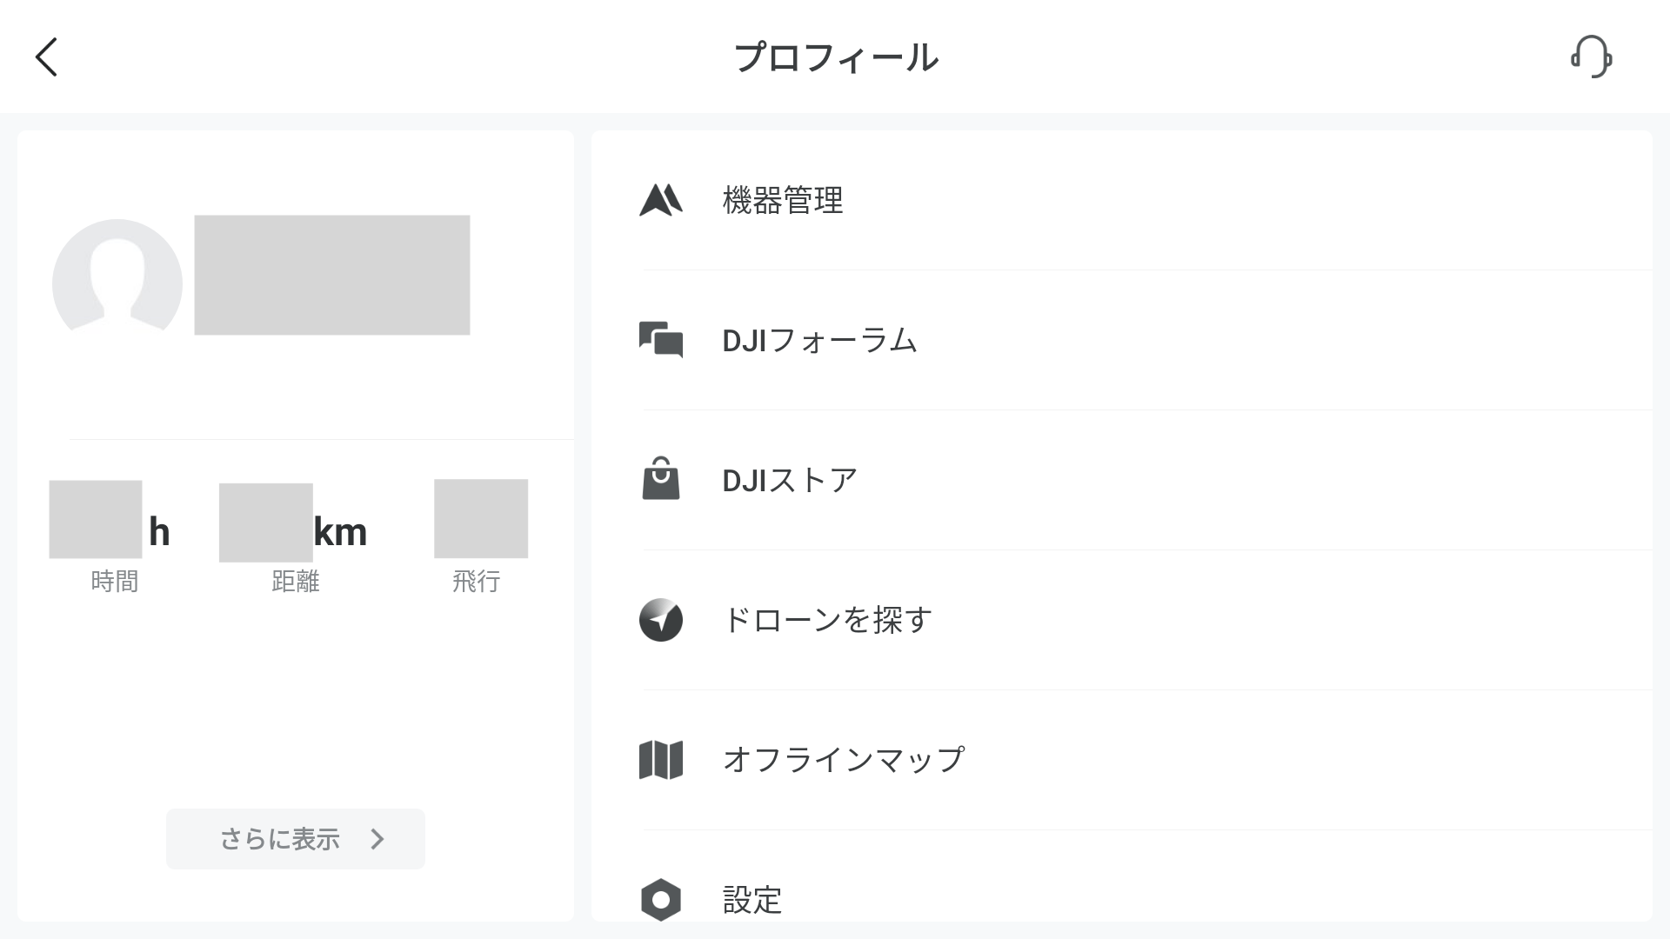Open the DJIフォーラム menu entry

1122,340
